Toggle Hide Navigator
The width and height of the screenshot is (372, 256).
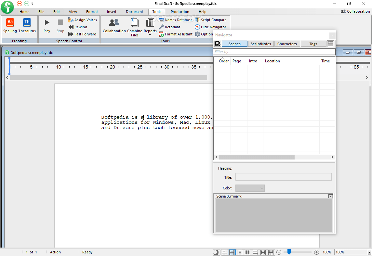tap(210, 27)
